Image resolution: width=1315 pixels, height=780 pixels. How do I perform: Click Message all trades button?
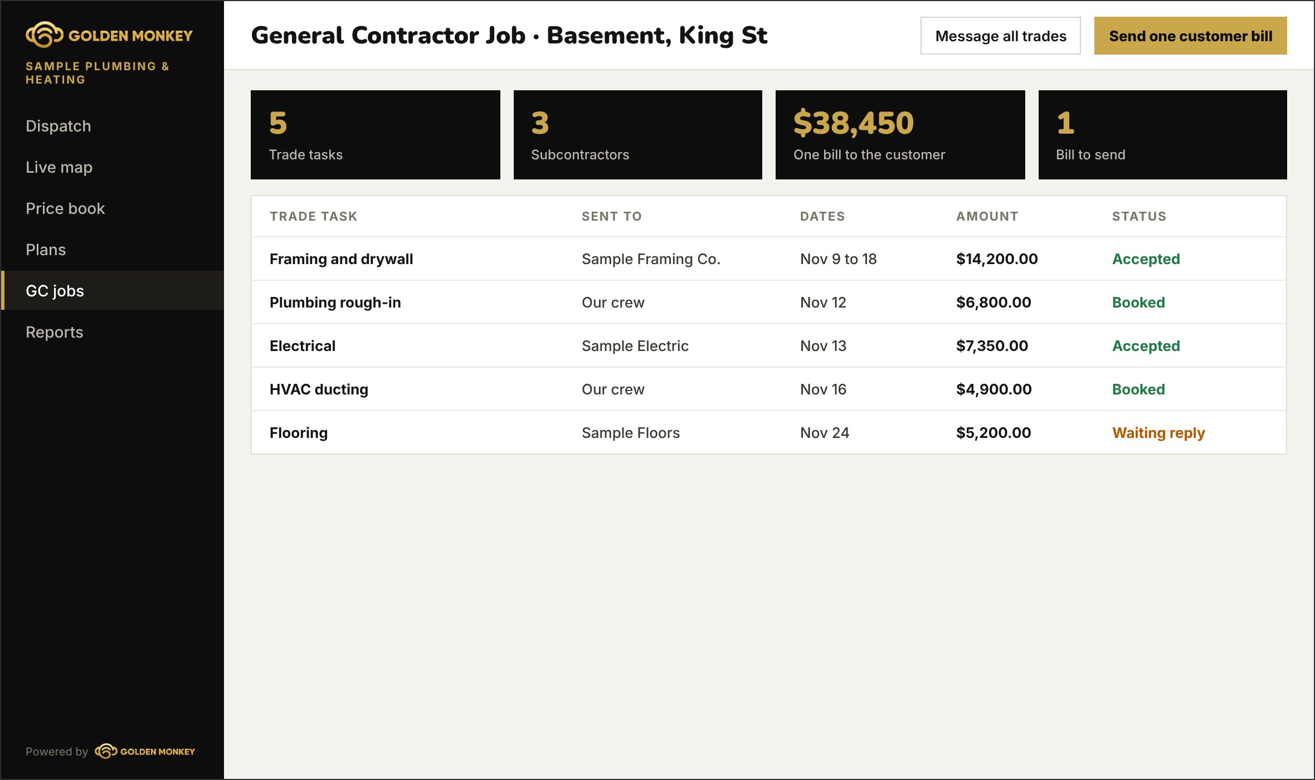pos(1000,36)
